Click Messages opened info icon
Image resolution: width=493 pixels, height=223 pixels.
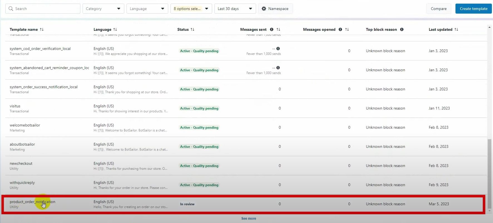coord(340,29)
